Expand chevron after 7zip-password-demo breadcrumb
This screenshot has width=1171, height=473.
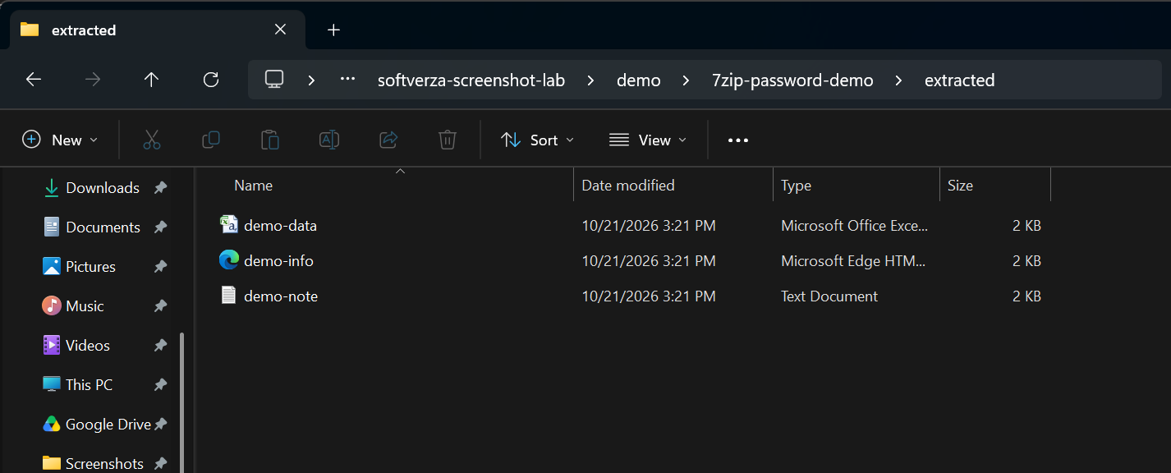[x=899, y=80]
